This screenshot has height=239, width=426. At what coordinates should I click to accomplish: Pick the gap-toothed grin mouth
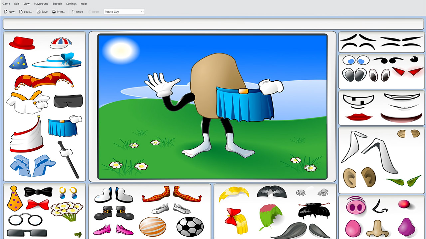[359, 101]
